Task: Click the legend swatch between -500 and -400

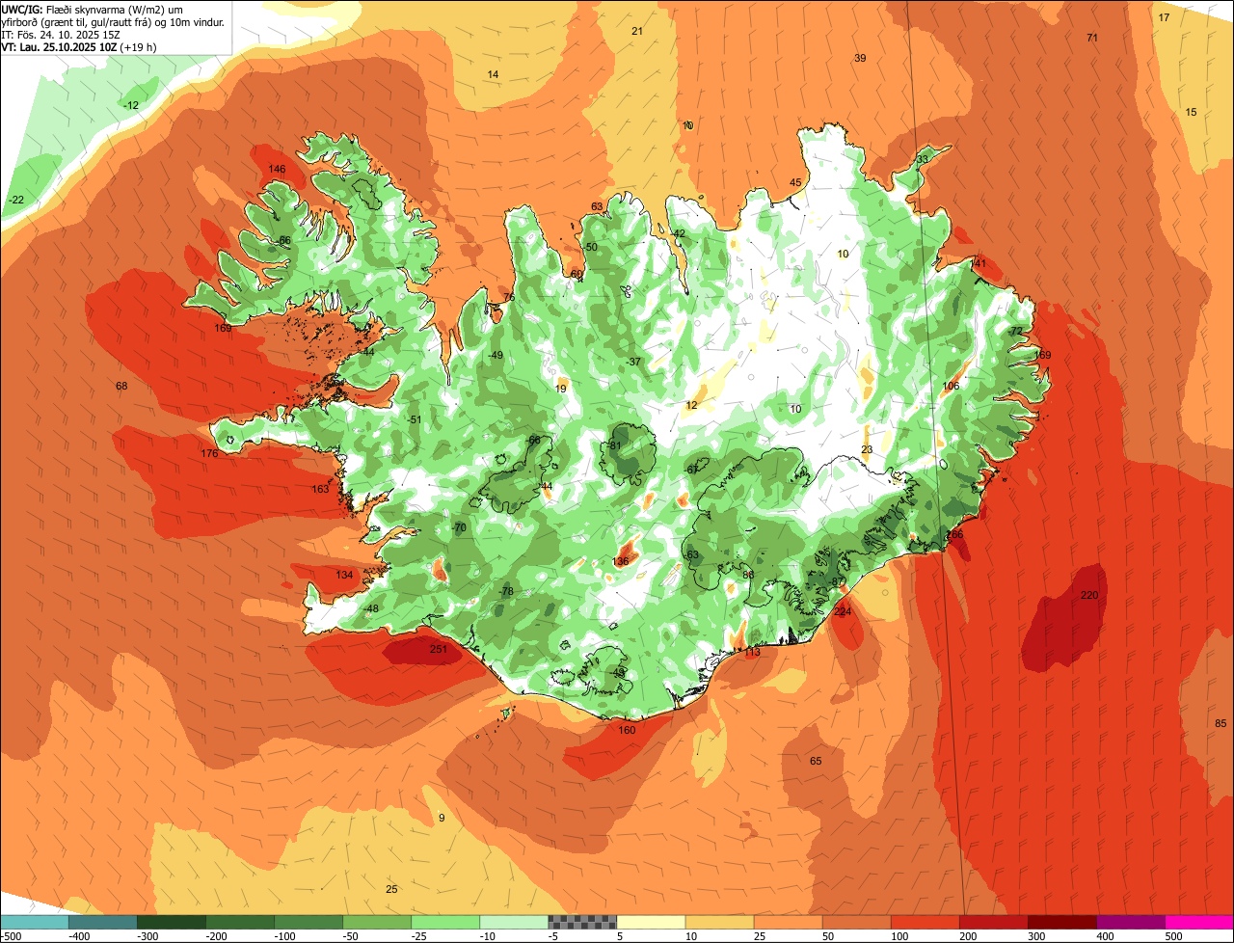Action: 34,922
